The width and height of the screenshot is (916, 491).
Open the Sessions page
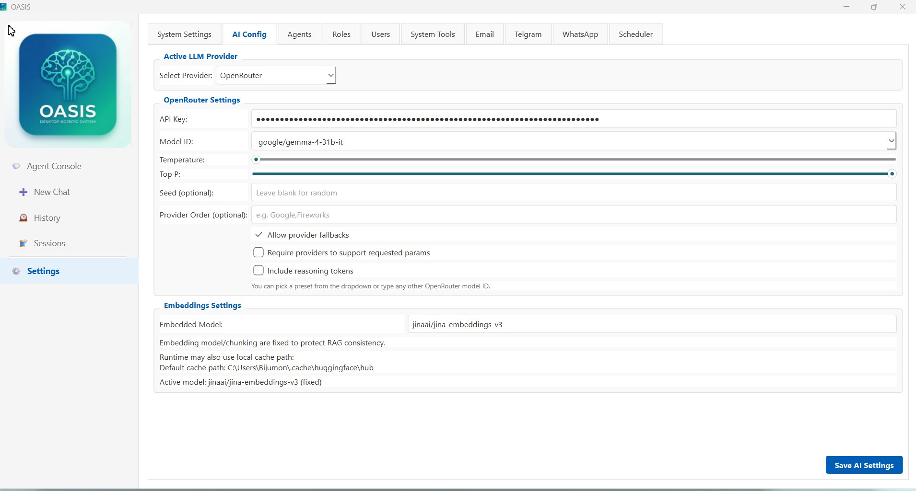[49, 243]
